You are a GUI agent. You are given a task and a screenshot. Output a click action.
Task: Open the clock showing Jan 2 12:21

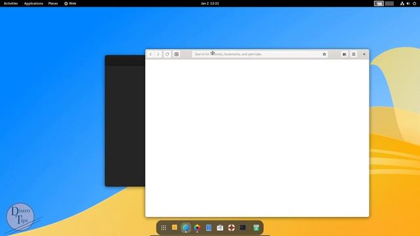(x=210, y=3)
